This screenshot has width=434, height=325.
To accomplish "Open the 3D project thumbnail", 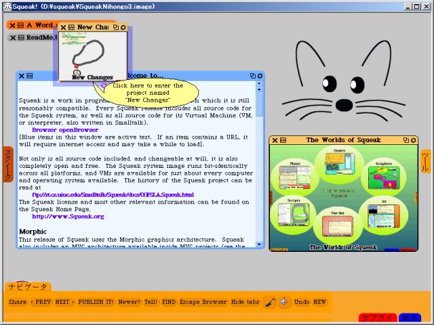I will click(x=384, y=216).
